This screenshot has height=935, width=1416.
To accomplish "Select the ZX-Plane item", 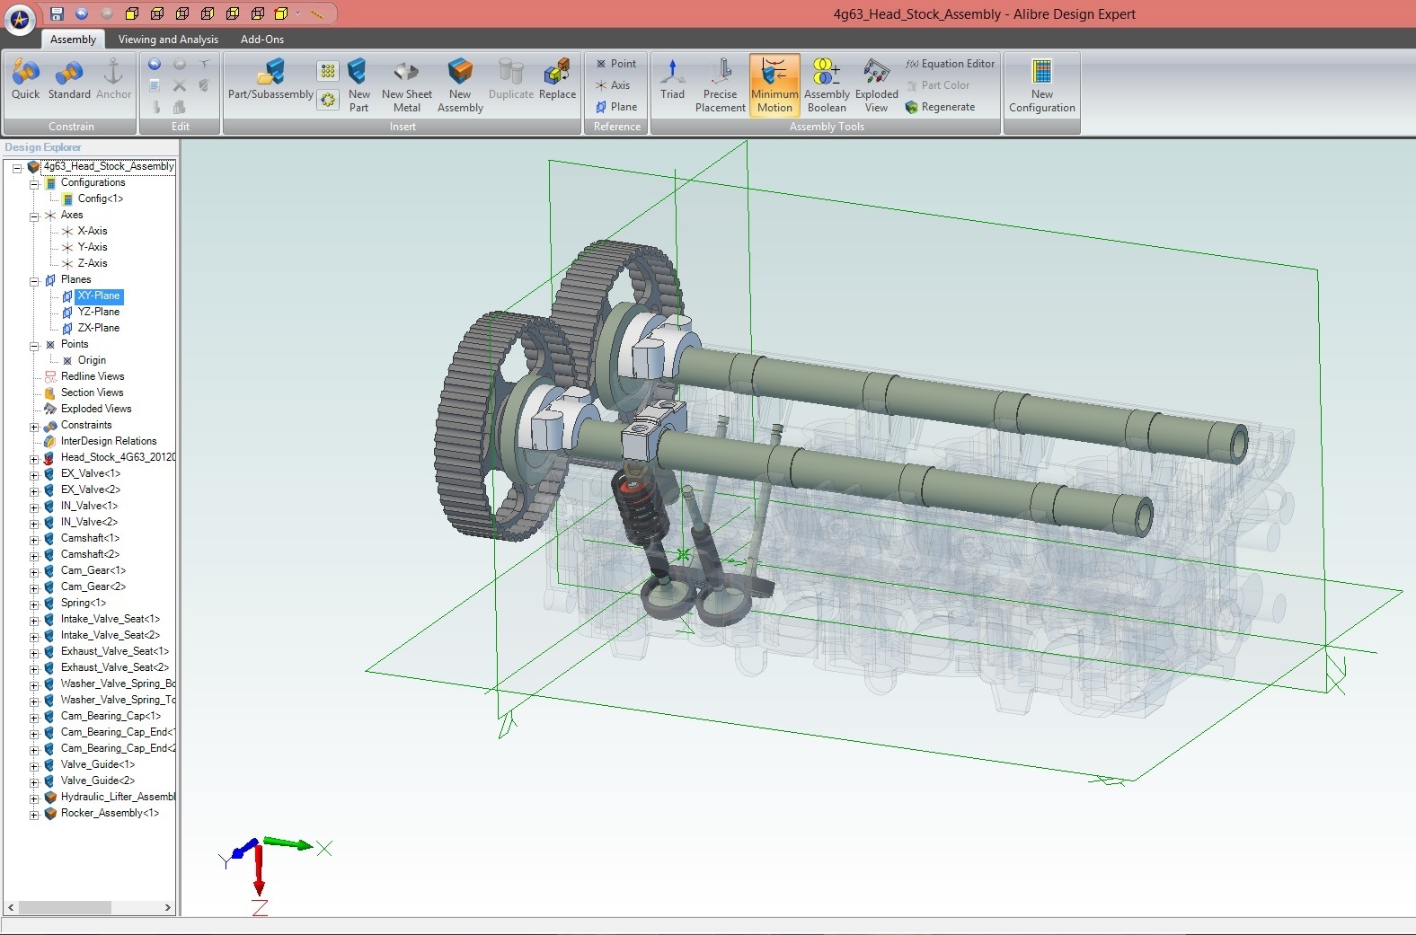I will click(98, 328).
